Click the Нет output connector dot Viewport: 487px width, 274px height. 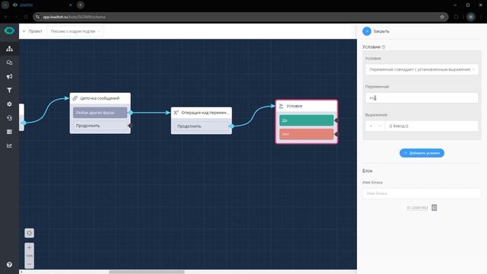coord(336,134)
